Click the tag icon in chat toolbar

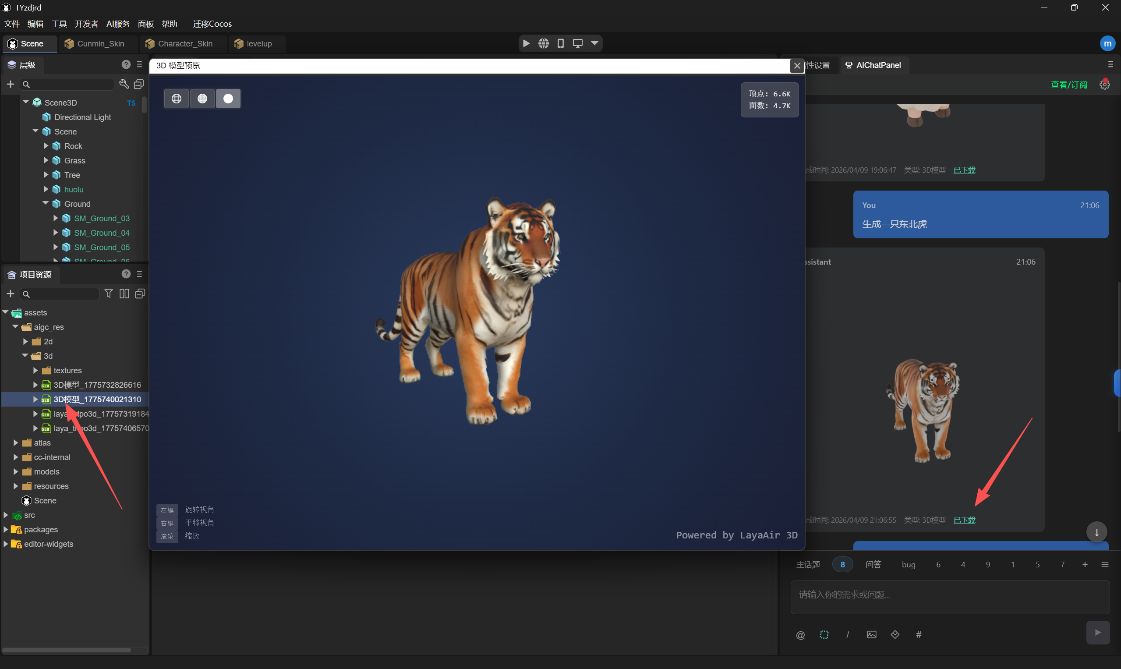click(895, 635)
